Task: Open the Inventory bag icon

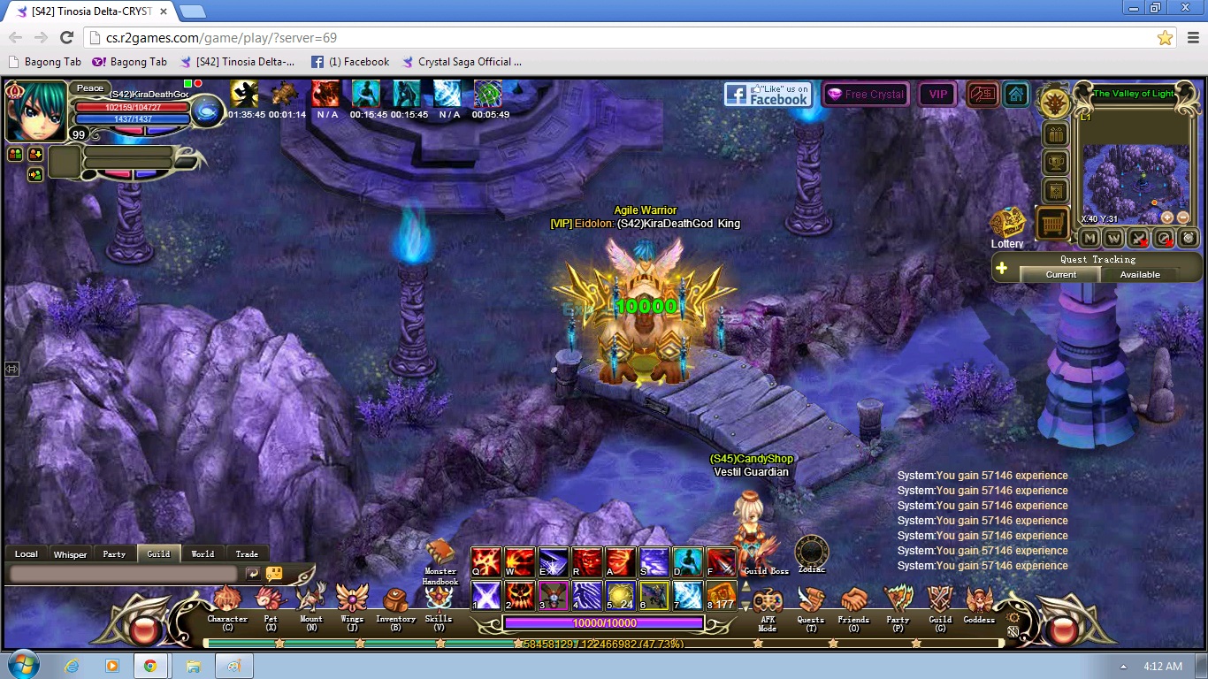Action: [x=395, y=600]
